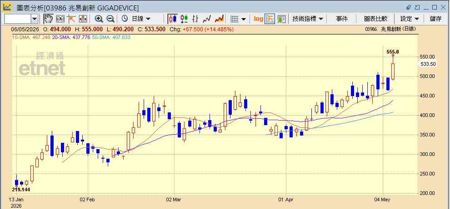The width and height of the screenshot is (450, 209).
Task: Click the colored candlestick chart icon
Action: 184,19
